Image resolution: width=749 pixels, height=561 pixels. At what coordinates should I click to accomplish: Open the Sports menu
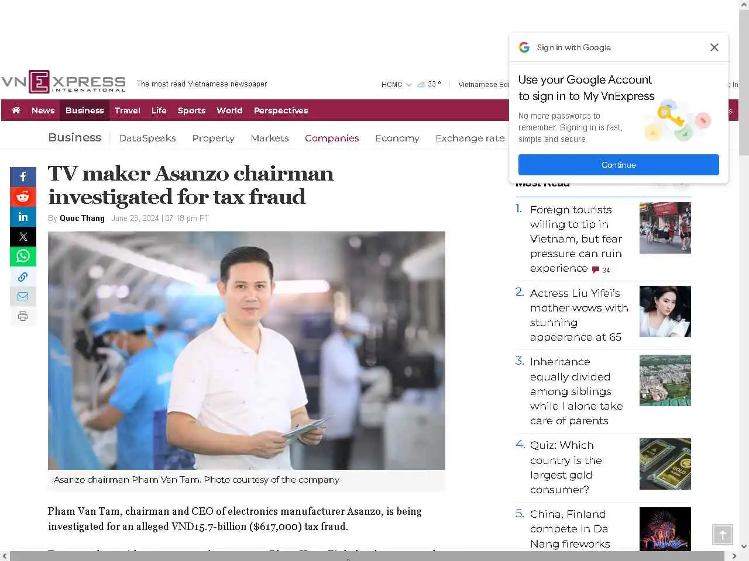point(191,110)
